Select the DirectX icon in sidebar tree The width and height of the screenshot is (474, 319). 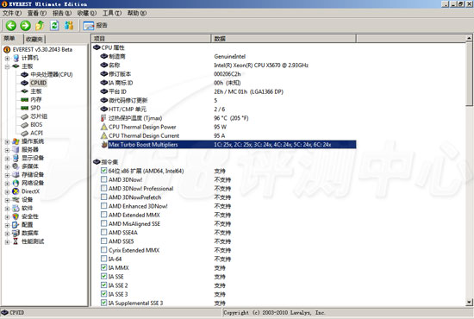click(x=16, y=191)
